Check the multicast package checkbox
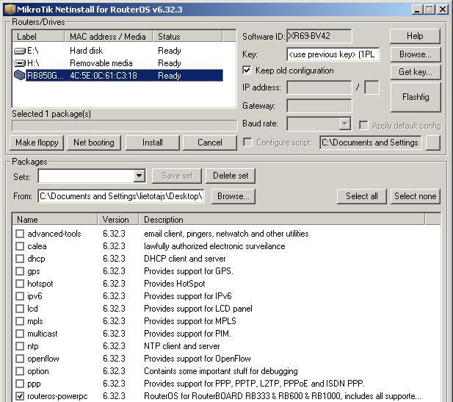The height and width of the screenshot is (402, 453). click(20, 334)
